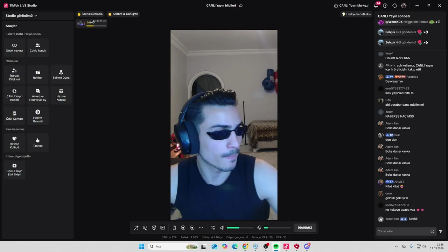Open Hayran Kulübü fan club
Viewport: 448px width, 252px height.
14,143
